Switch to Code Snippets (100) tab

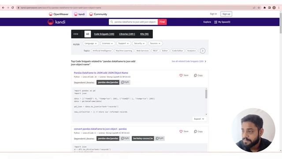click(x=104, y=34)
